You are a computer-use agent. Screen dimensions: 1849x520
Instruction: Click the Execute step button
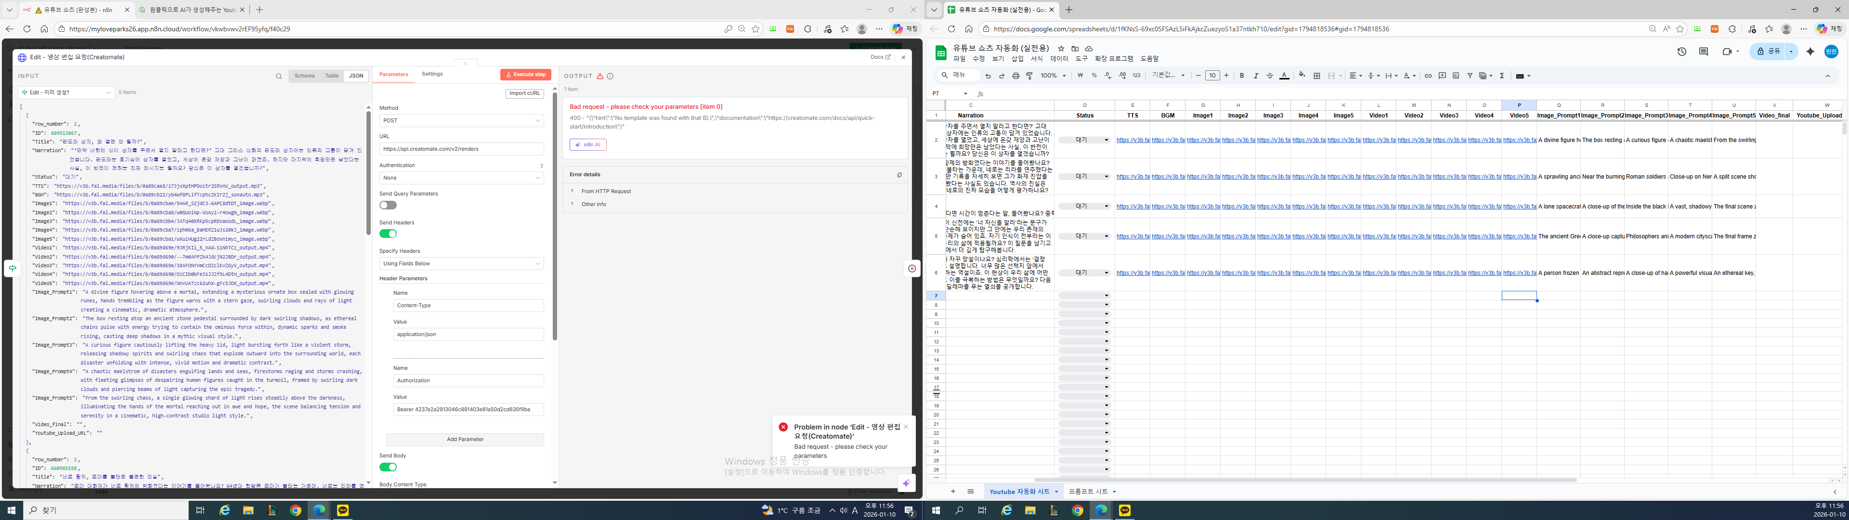point(525,75)
